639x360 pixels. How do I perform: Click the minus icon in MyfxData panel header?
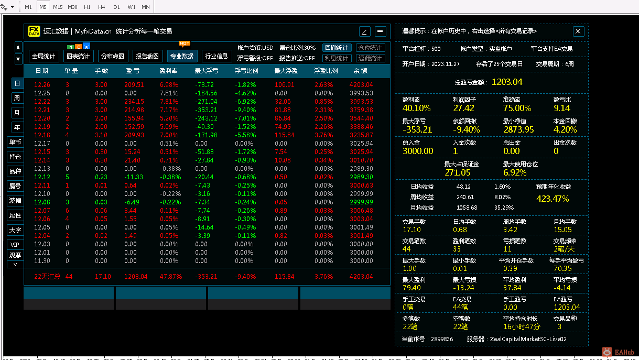click(x=381, y=31)
